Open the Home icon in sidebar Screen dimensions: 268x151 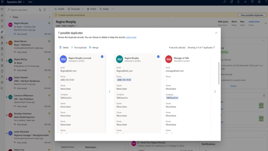click(x=2, y=15)
